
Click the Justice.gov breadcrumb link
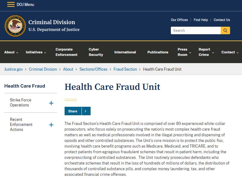click(13, 69)
